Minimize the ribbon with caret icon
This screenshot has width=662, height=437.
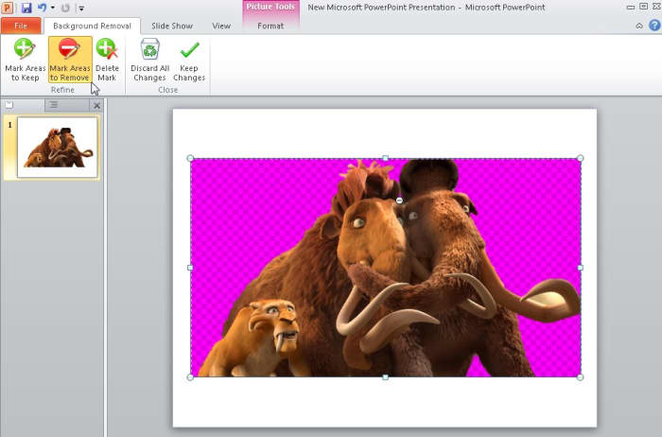(x=639, y=26)
